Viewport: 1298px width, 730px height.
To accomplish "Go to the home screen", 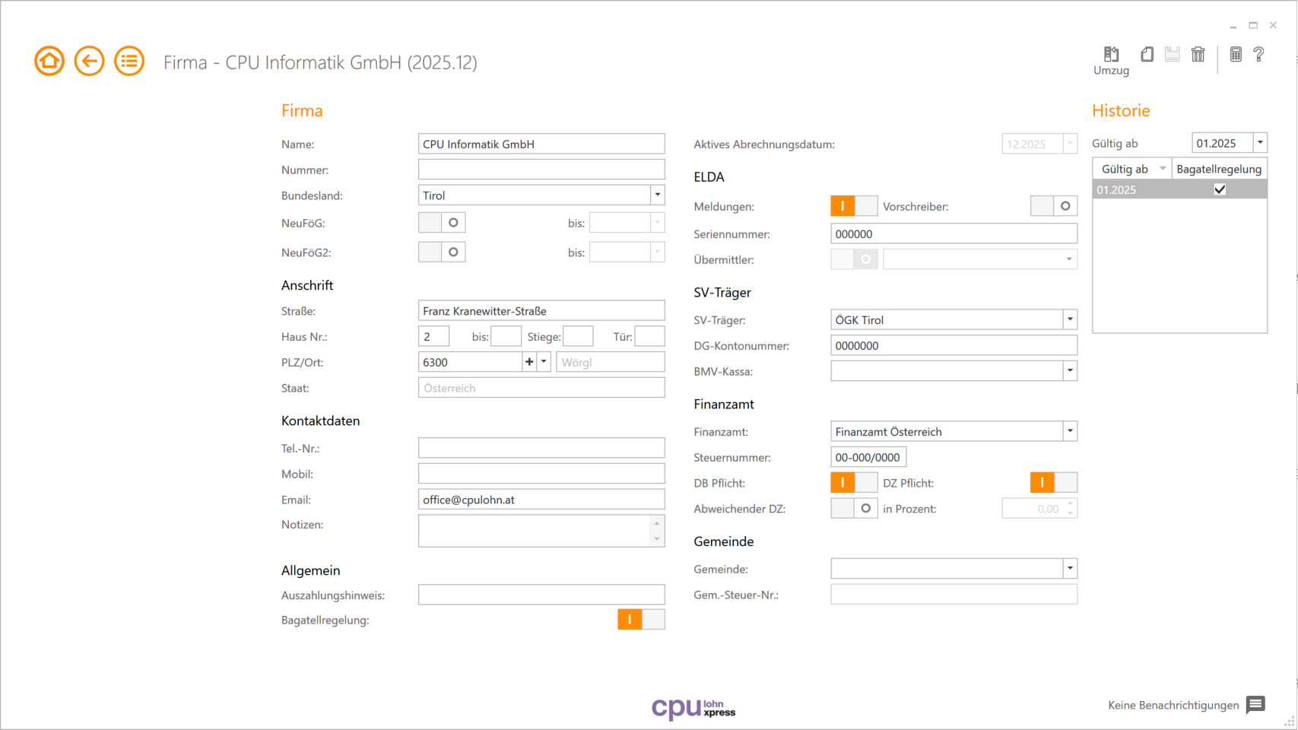I will click(x=49, y=60).
